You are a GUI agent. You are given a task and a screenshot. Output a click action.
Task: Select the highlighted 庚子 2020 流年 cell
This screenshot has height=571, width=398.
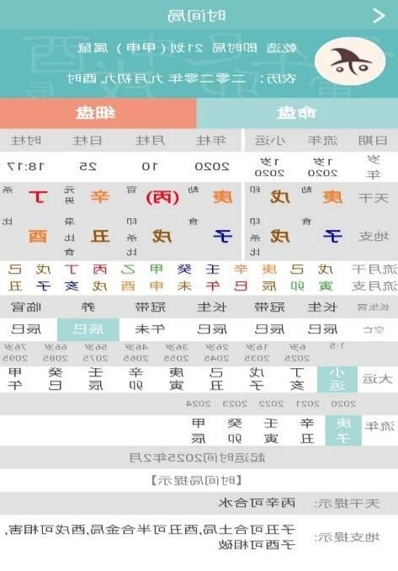coord(343,430)
